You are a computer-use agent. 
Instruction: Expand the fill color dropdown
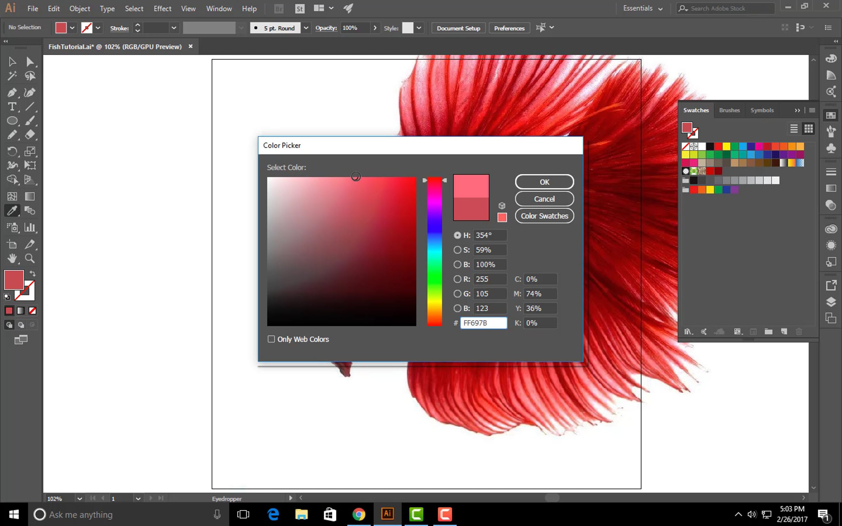pyautogui.click(x=72, y=28)
